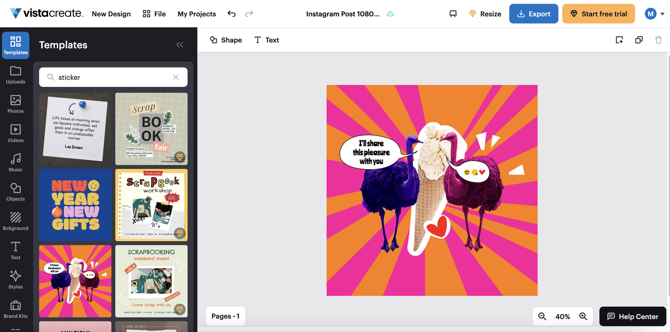Click the Export button
The image size is (670, 332).
coord(534,14)
